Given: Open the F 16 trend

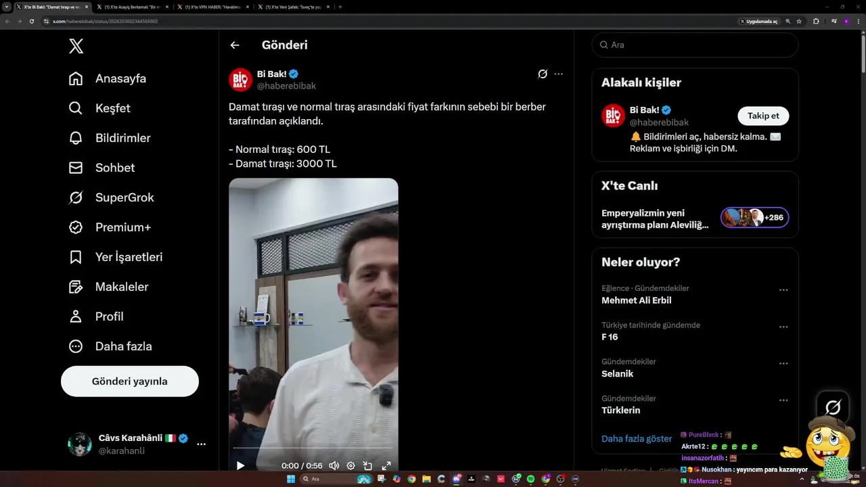Looking at the screenshot, I should (610, 337).
